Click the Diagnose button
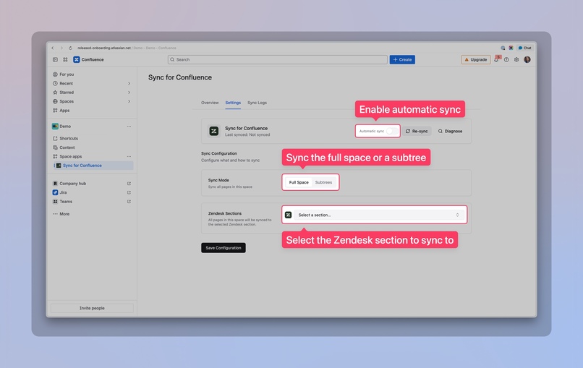The image size is (583, 368). pos(450,131)
